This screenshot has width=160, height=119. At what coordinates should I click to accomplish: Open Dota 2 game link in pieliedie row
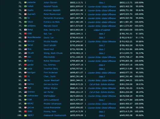(102, 3)
